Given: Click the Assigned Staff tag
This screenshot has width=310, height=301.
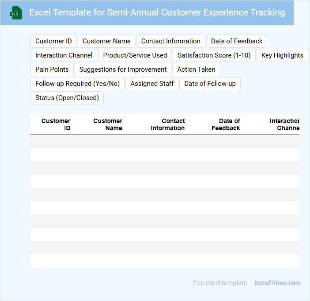Looking at the screenshot, I should [x=152, y=84].
